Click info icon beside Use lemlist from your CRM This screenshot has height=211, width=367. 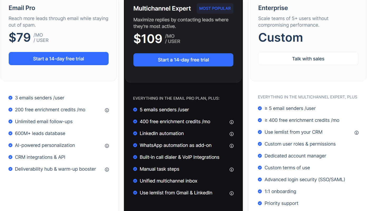coord(356,132)
